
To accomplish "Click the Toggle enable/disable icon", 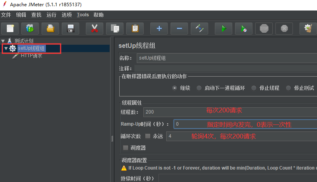I will click(200, 28).
